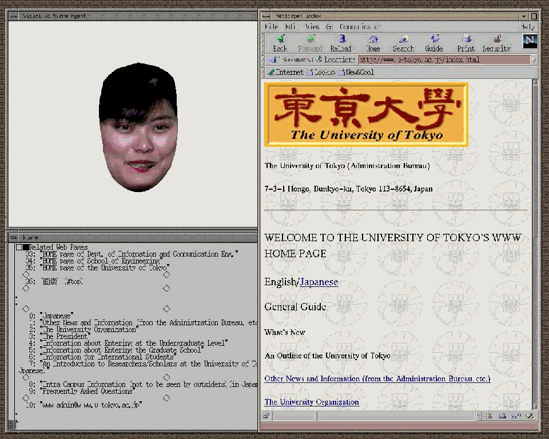Open the View menu in Netscape
Viewport: 549px width, 439px height.
(312, 27)
